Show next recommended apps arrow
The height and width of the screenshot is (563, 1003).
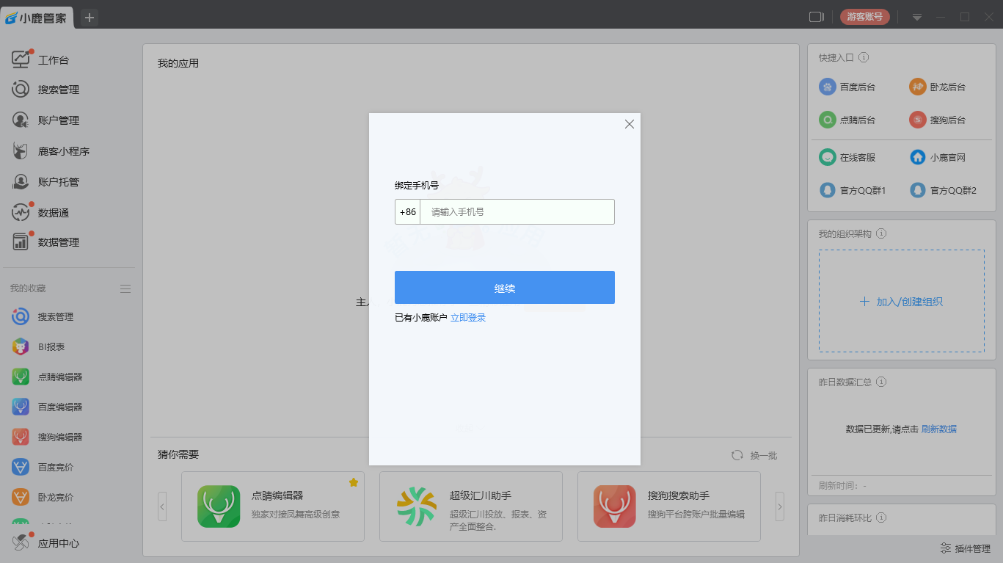point(780,506)
